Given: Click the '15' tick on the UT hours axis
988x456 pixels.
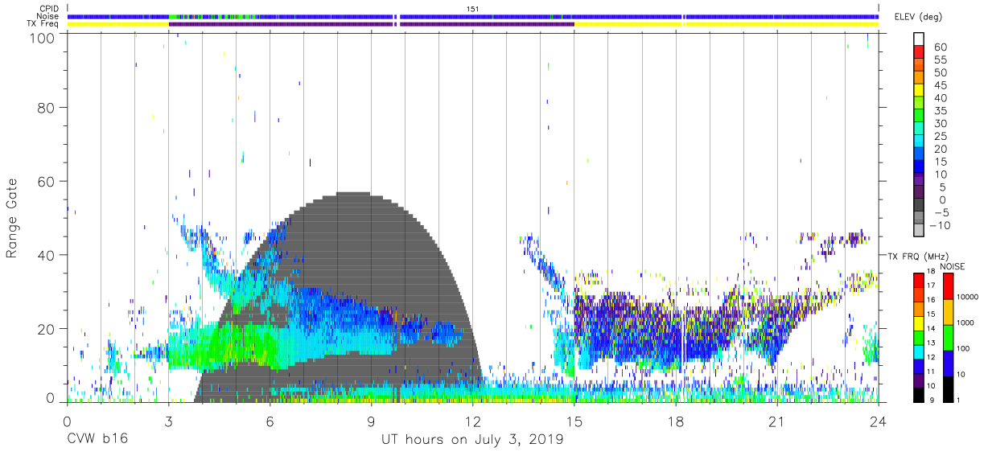Looking at the screenshot, I should coord(574,421).
